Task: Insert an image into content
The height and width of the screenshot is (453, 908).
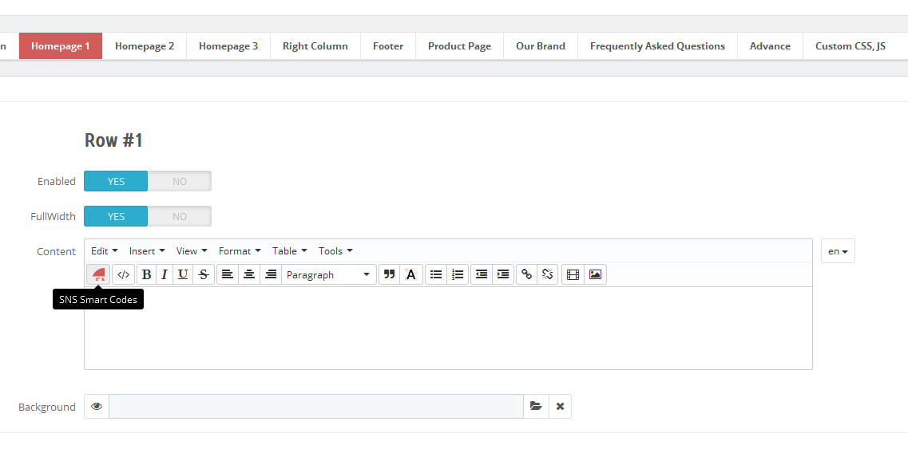Action: tap(595, 274)
